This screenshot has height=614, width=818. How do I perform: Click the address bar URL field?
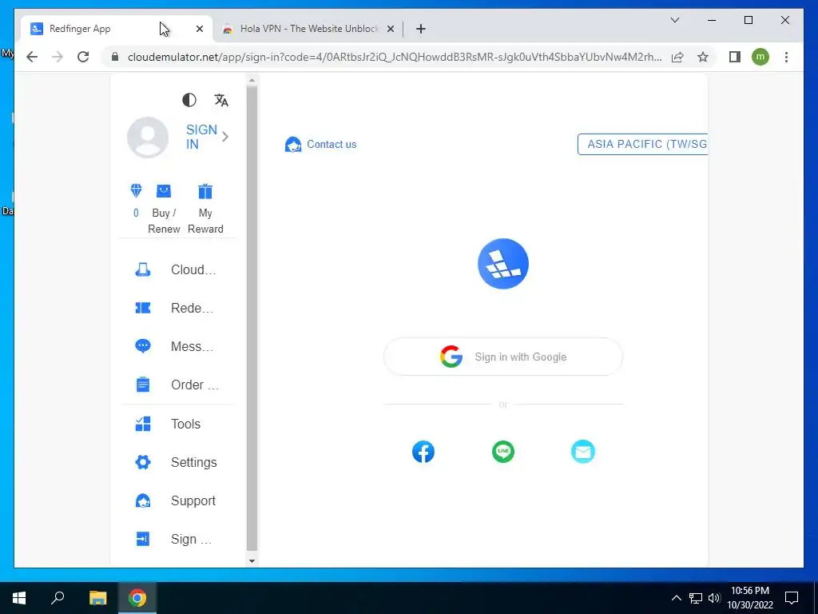coord(395,57)
